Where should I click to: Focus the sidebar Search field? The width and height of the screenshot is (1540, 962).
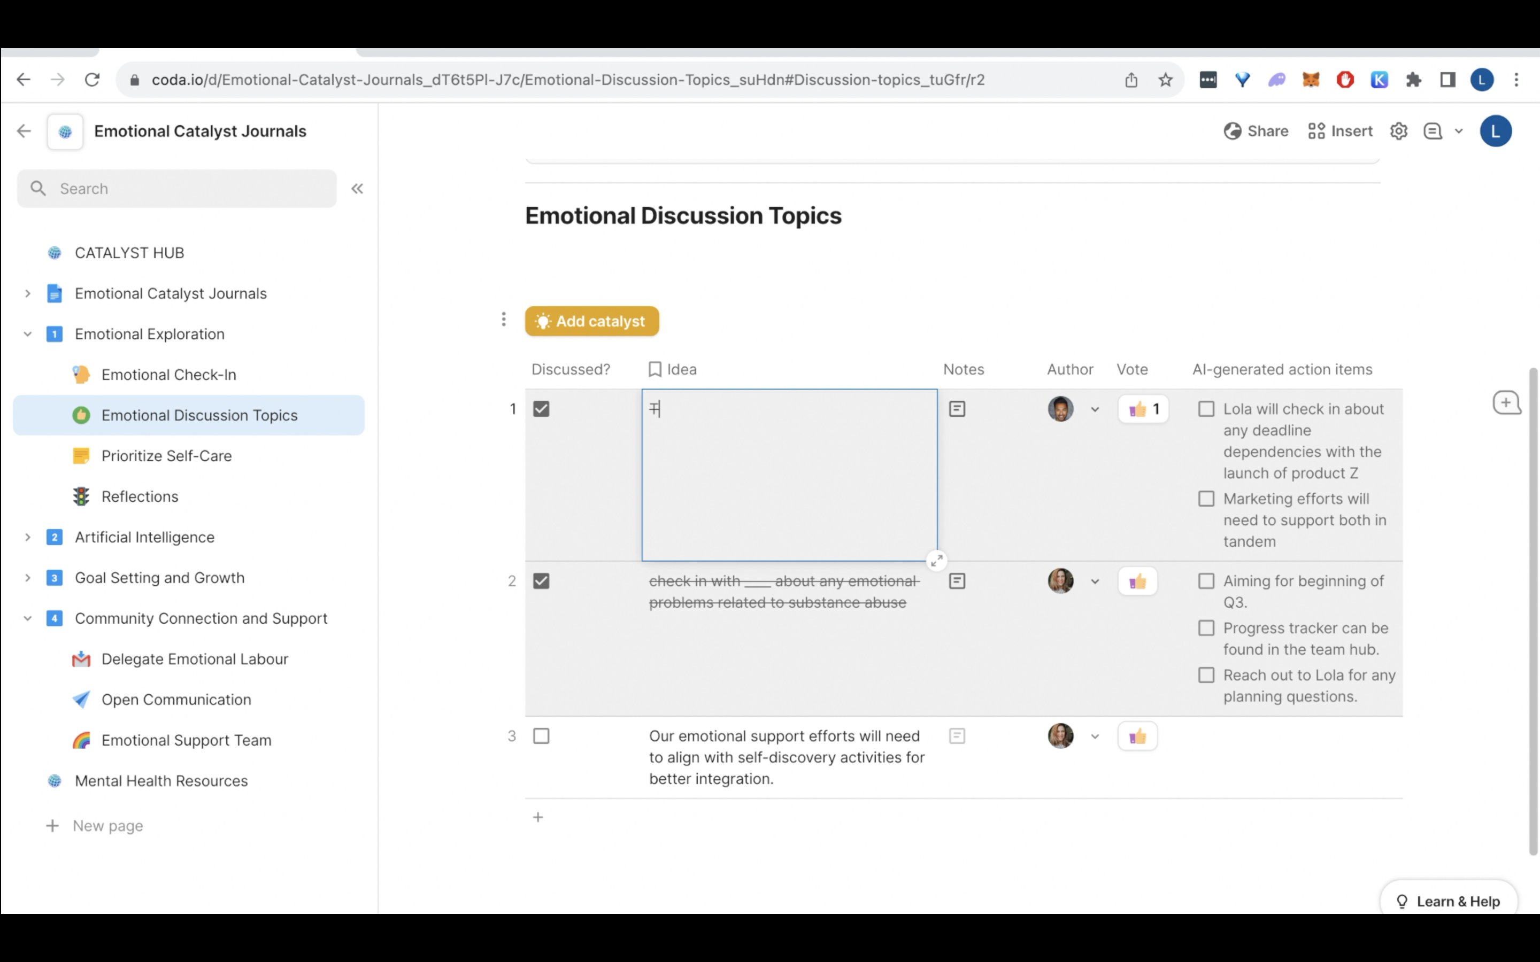[x=177, y=188]
